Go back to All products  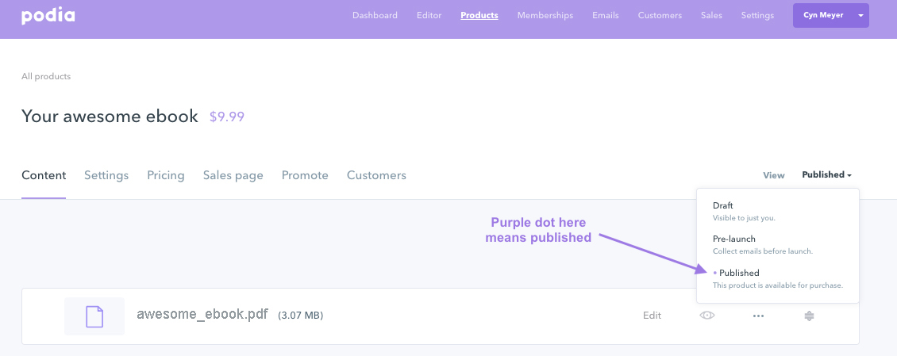coord(46,76)
